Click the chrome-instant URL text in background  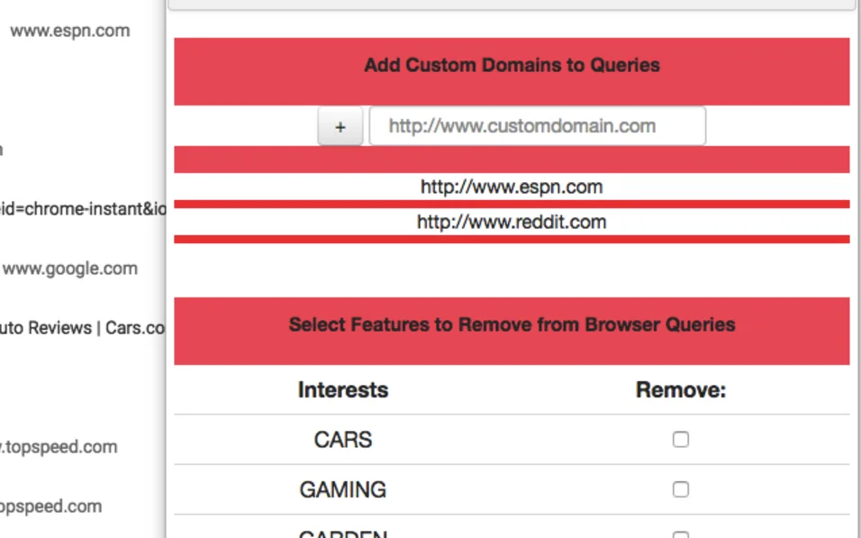pos(82,209)
